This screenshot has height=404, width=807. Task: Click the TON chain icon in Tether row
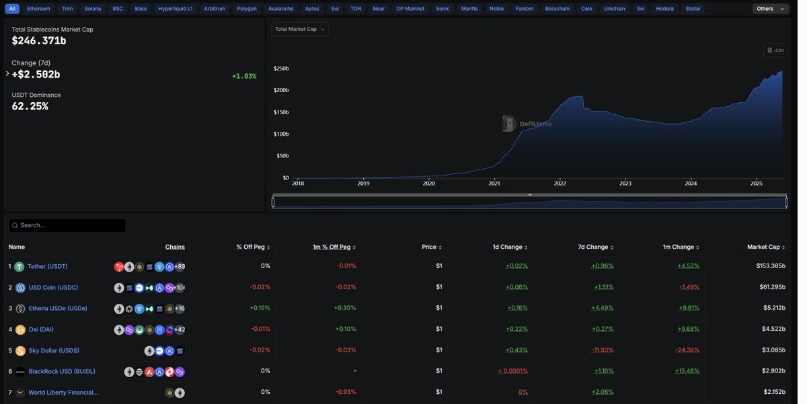[x=159, y=267]
